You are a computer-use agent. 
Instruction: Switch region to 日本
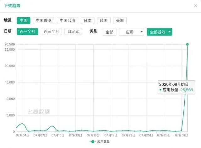coord(88,21)
